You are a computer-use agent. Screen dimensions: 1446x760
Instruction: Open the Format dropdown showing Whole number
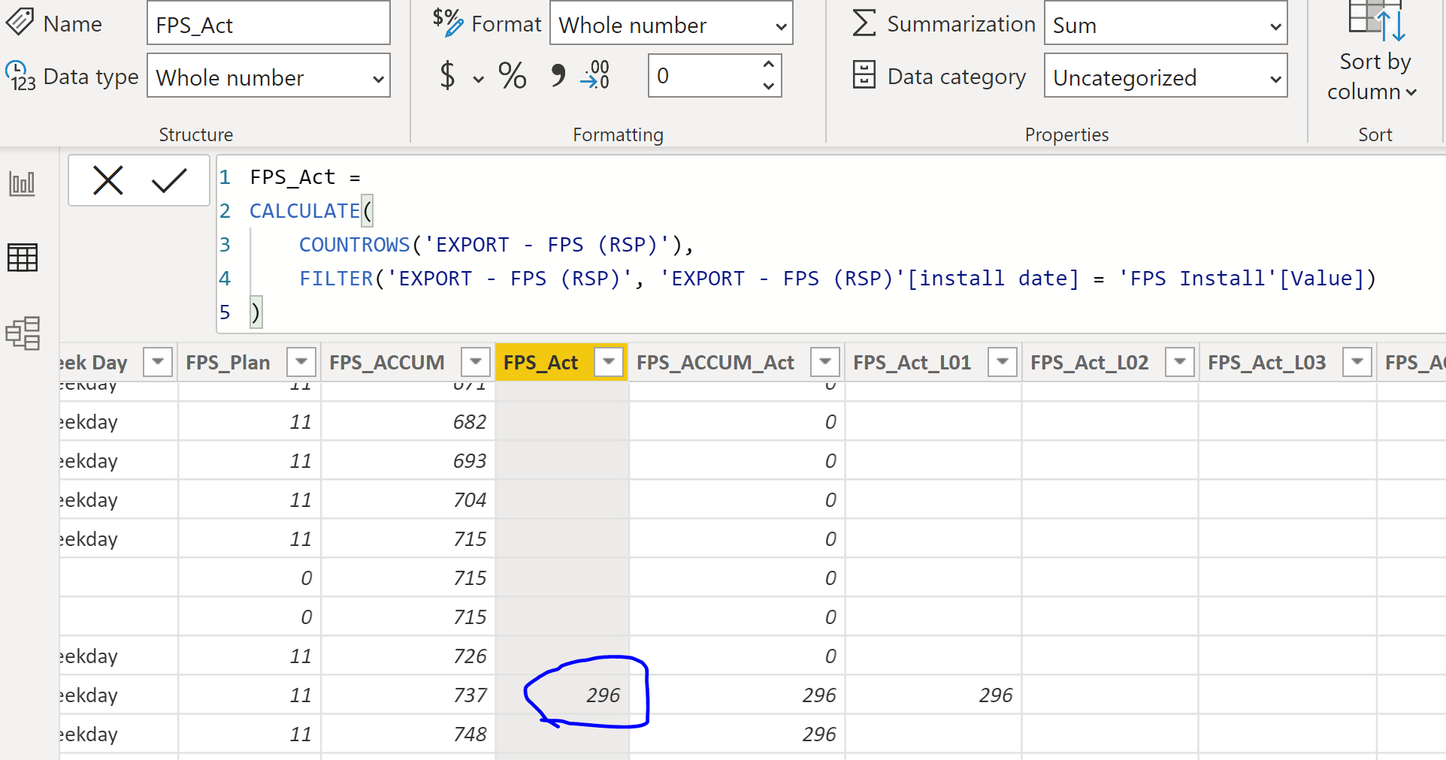[671, 24]
